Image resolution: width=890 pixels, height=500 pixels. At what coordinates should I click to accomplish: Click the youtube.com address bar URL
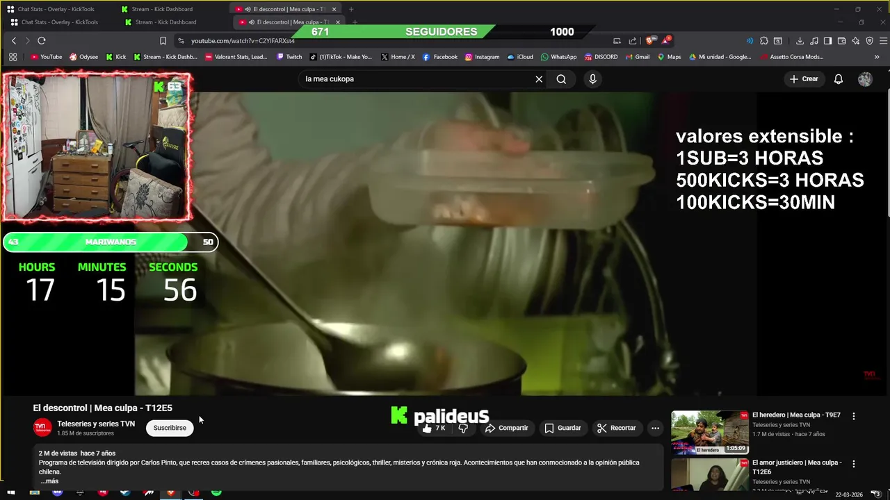[x=243, y=41]
